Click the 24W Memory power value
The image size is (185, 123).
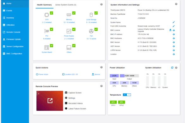click(x=124, y=83)
